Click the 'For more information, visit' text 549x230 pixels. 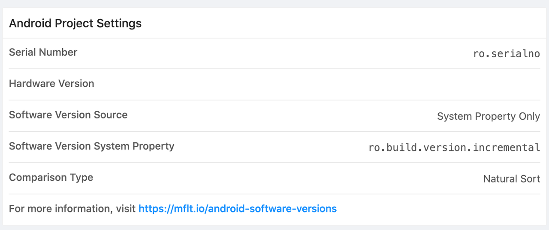point(72,209)
